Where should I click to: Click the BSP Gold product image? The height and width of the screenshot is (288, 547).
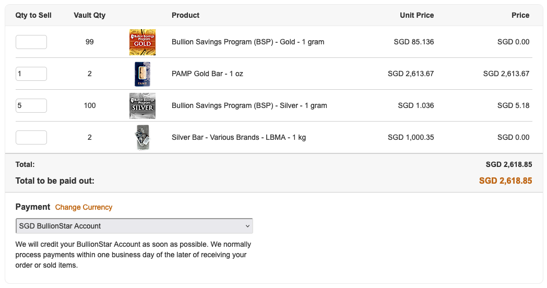tap(142, 42)
